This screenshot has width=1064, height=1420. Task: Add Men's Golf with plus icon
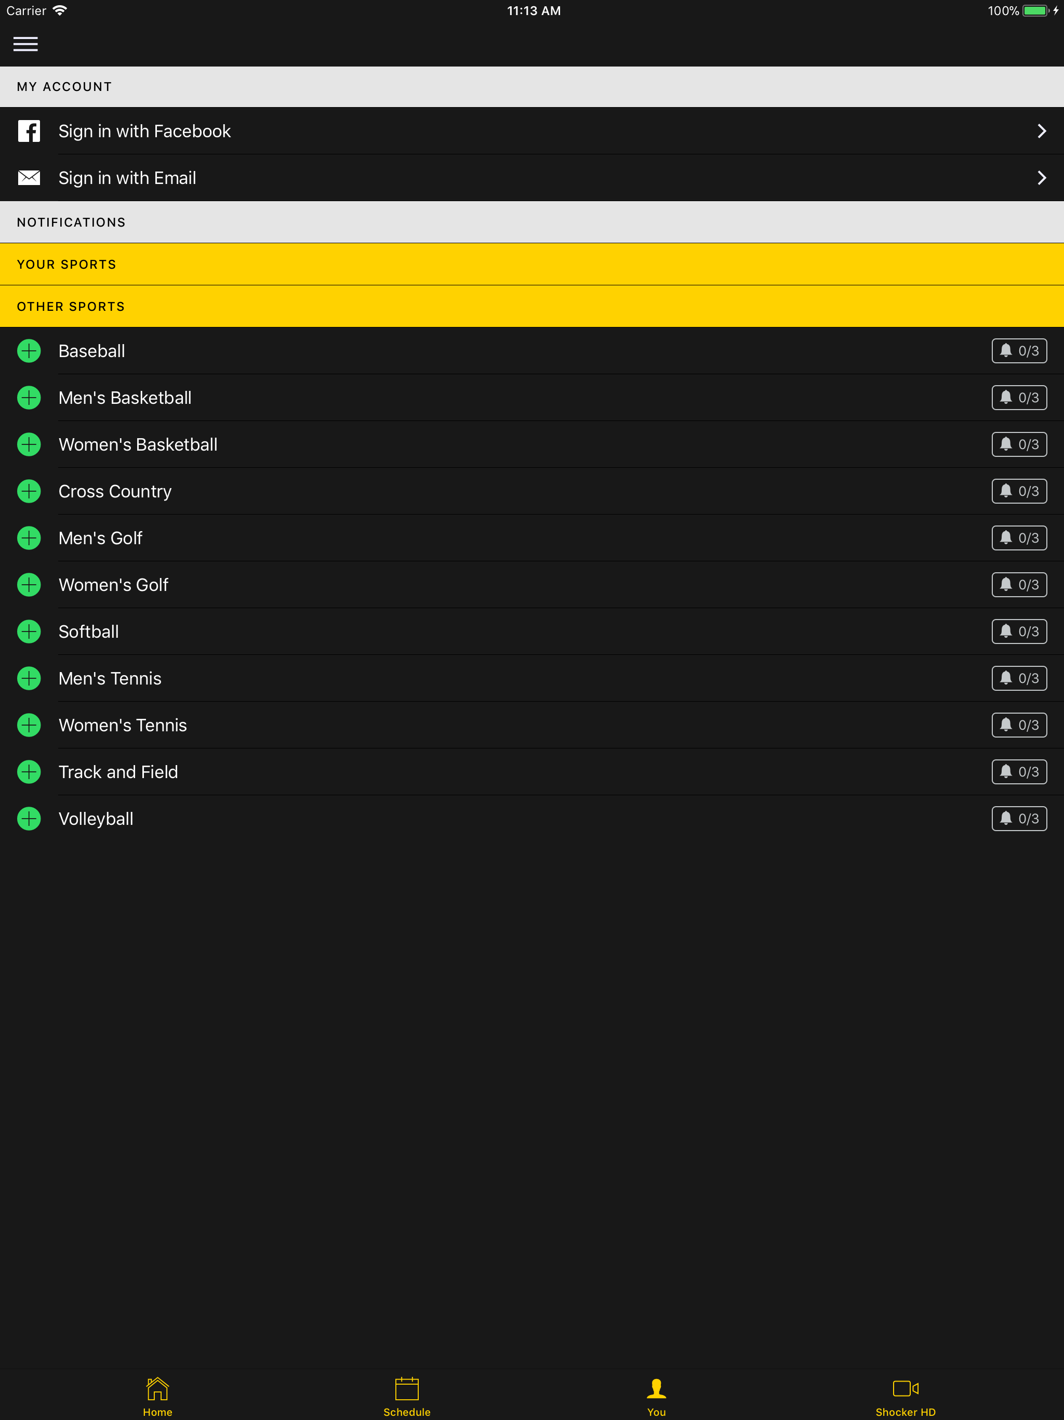(x=29, y=538)
